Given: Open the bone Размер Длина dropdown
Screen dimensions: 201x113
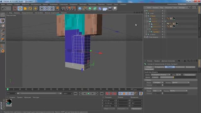Looking at the screenshot, I should tap(181, 83).
